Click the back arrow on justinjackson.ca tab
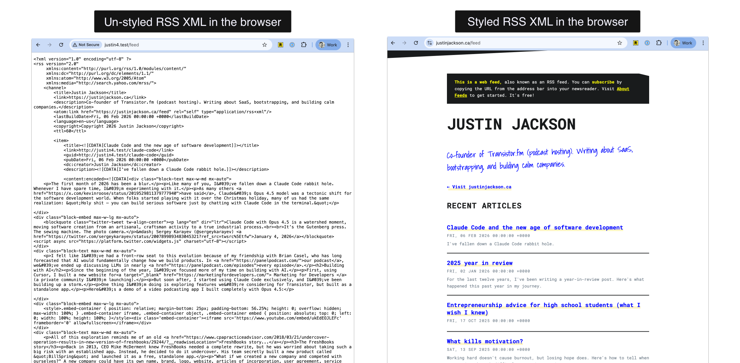The image size is (740, 363). coord(392,43)
